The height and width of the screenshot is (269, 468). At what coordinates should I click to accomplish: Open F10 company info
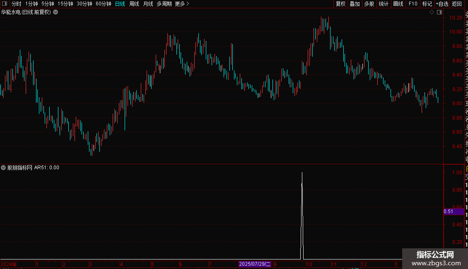coord(413,4)
